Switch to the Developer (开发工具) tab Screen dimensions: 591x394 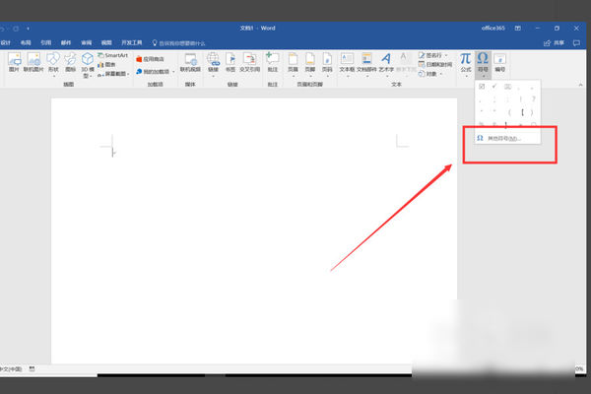(132, 42)
